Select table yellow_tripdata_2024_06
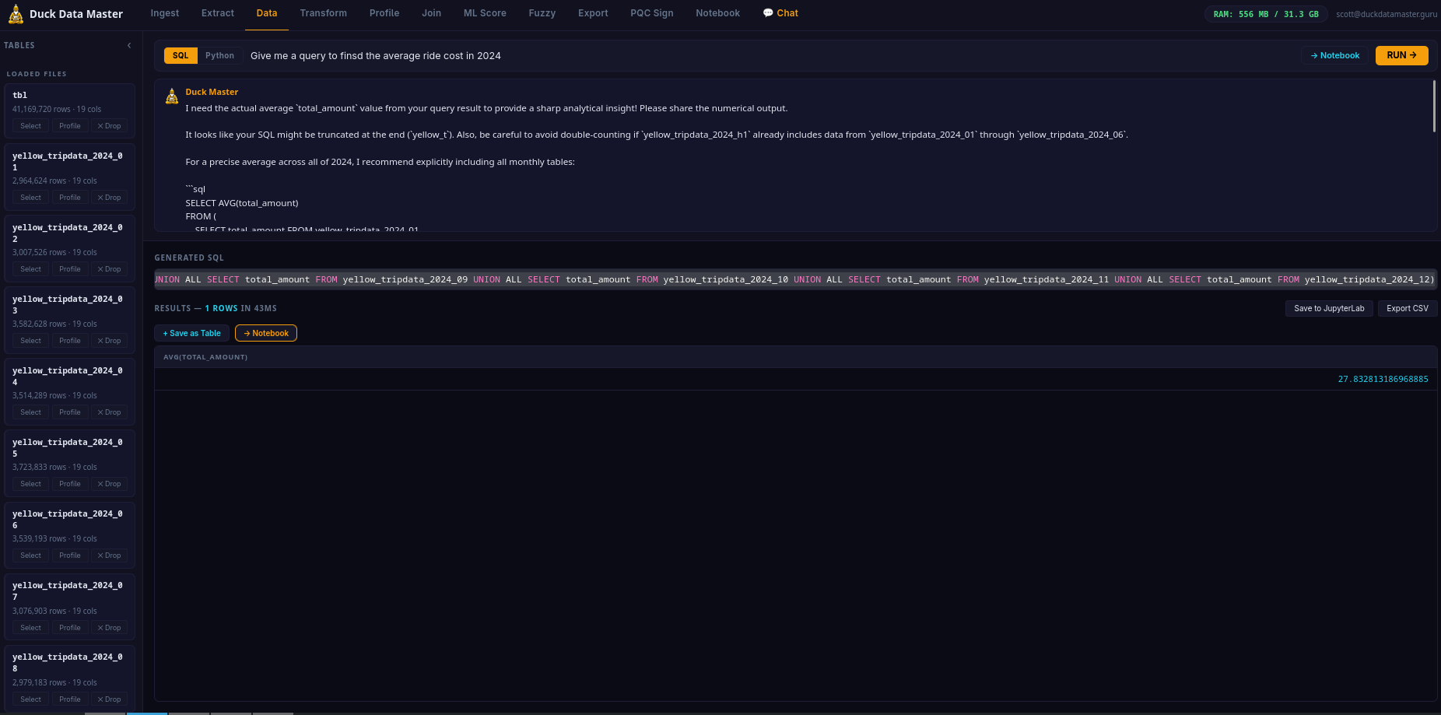Screen dimensions: 1441x715 [31, 556]
